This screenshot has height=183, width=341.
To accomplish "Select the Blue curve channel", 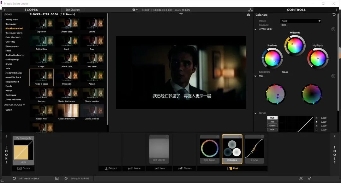I will (x=272, y=130).
